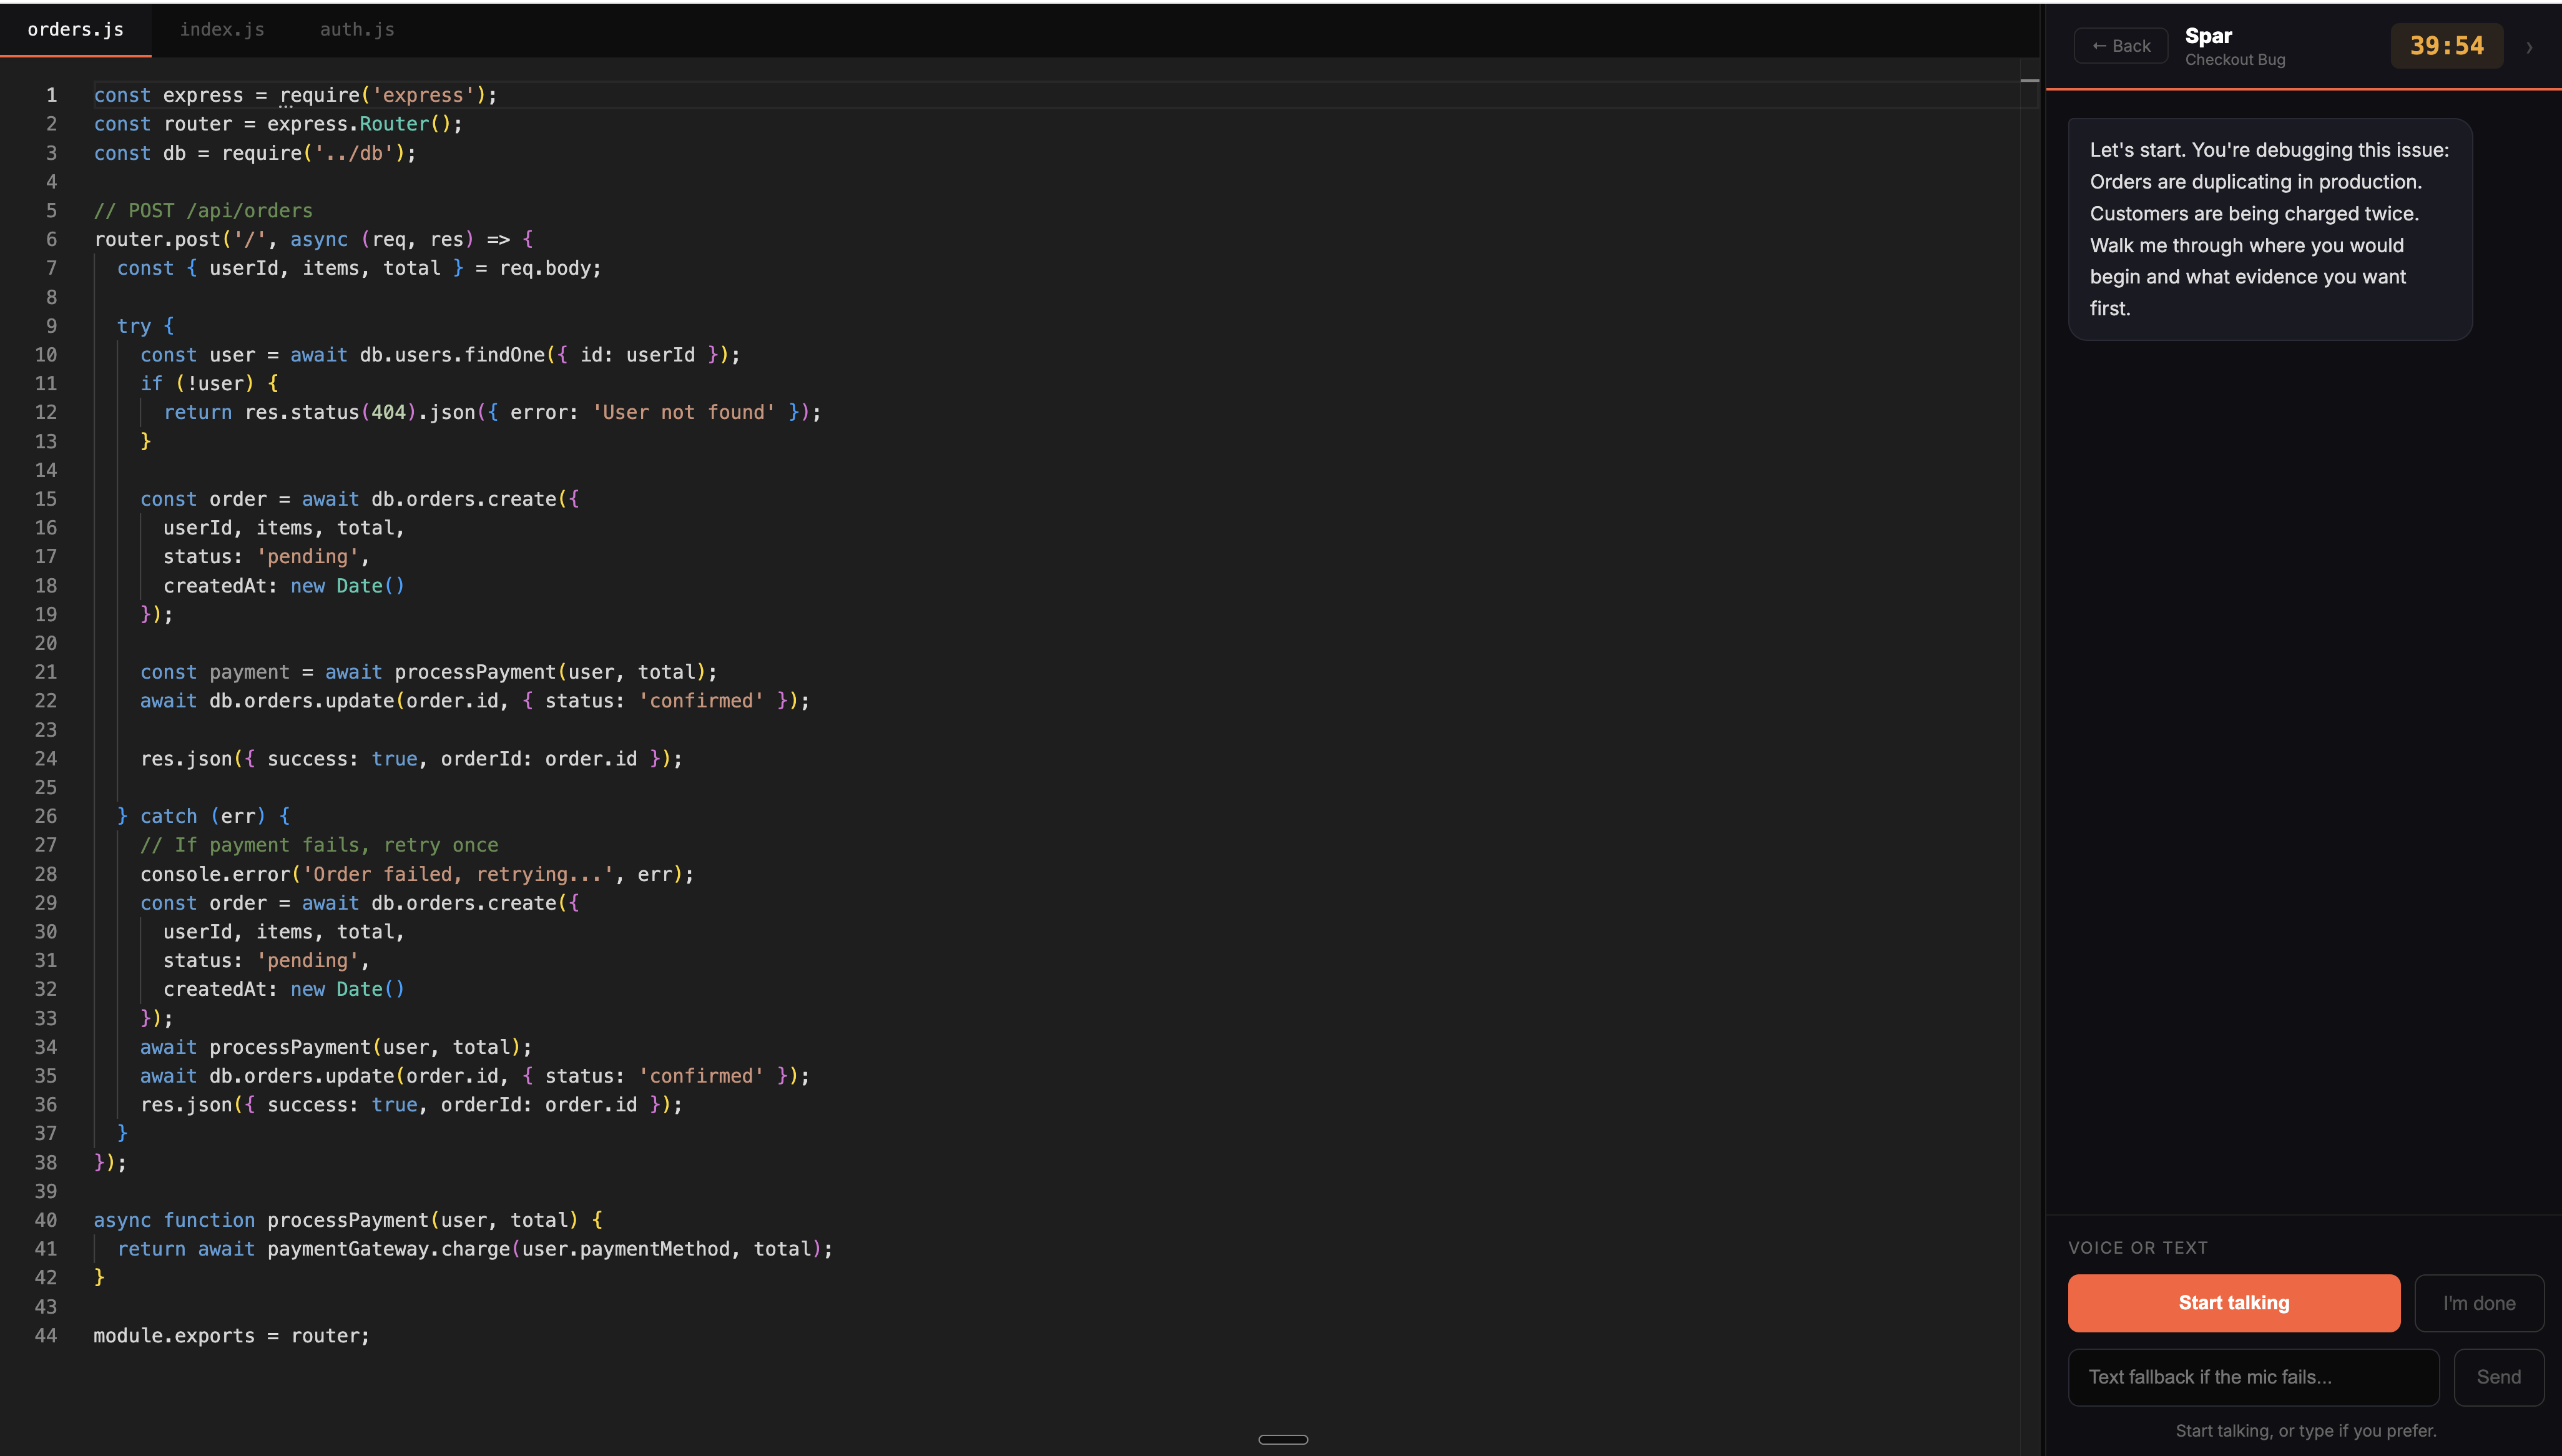Click the 'User not found' error string
2562x1456 pixels.
tap(684, 412)
